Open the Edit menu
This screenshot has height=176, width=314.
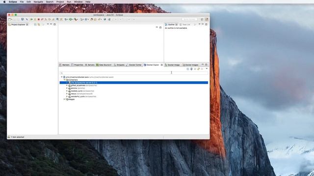[x=28, y=2]
